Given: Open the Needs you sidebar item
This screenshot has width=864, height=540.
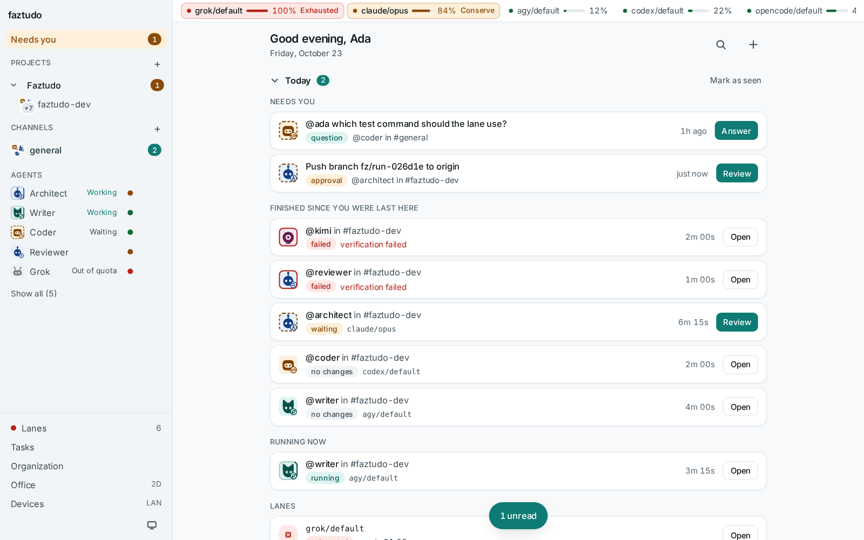Looking at the screenshot, I should tap(86, 39).
